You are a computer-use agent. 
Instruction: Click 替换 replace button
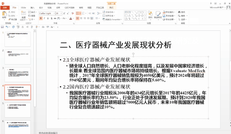point(183,16)
